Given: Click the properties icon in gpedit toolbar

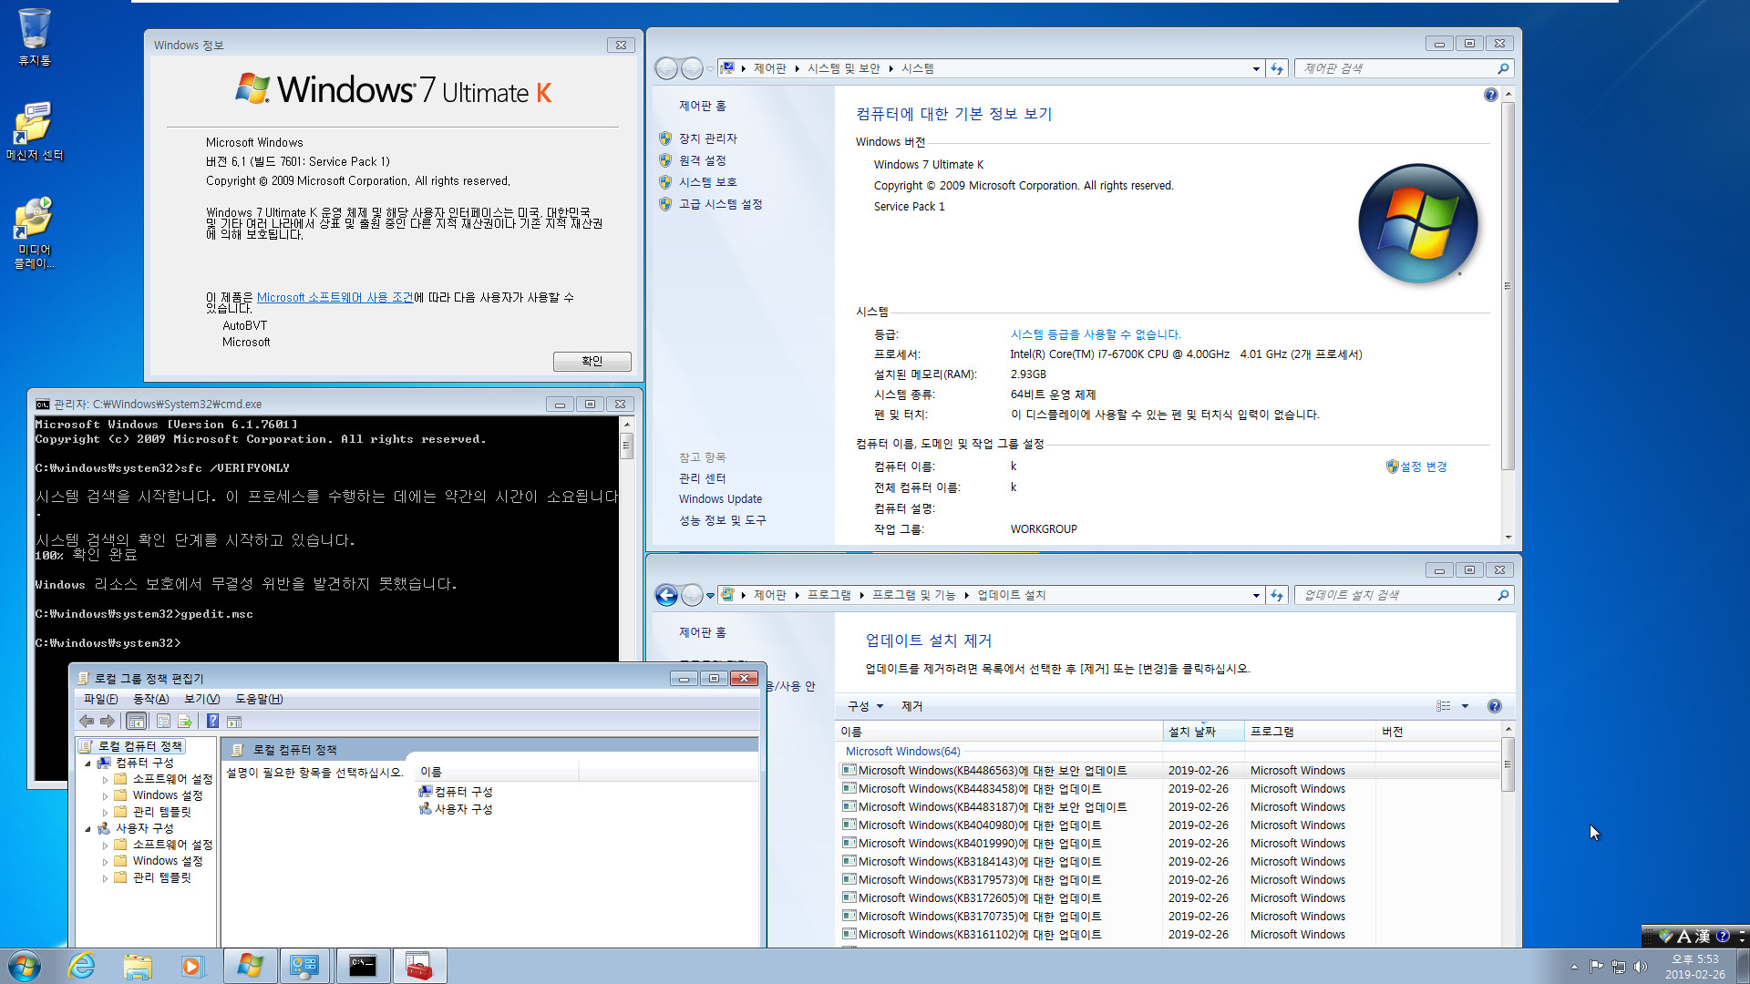Looking at the screenshot, I should coord(163,722).
